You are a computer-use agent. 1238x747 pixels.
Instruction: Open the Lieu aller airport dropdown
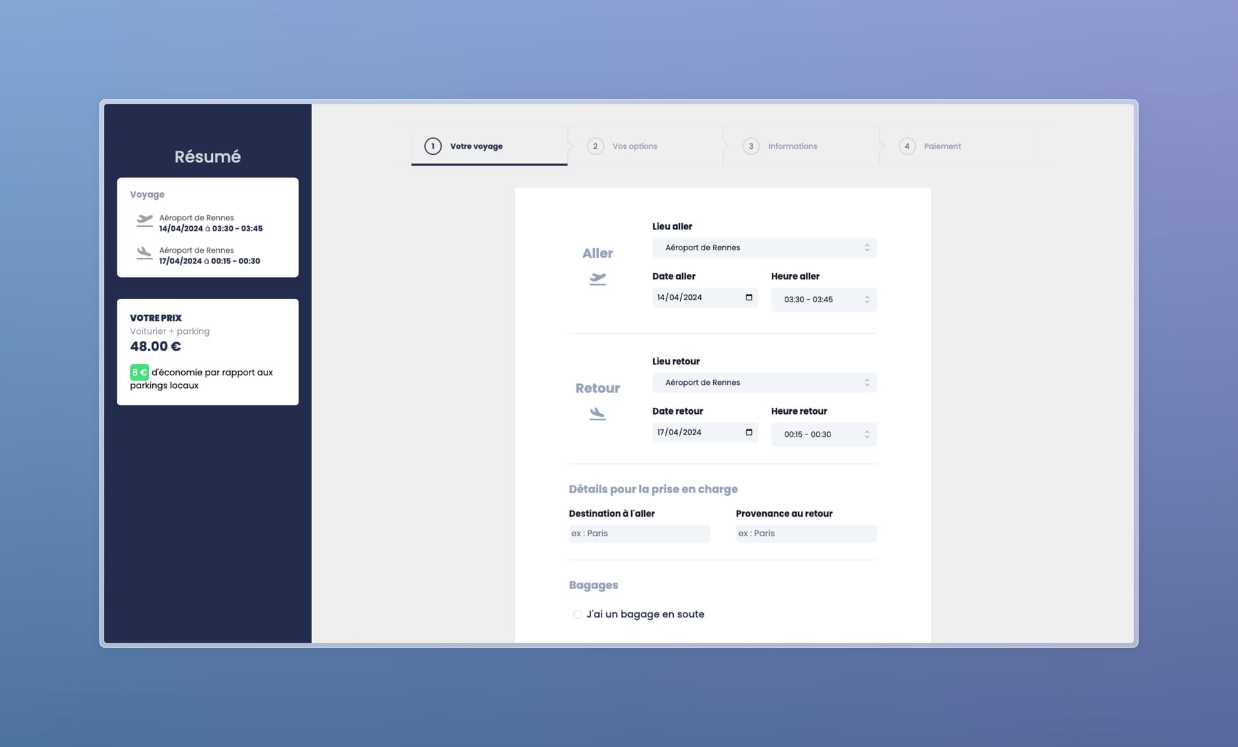764,247
